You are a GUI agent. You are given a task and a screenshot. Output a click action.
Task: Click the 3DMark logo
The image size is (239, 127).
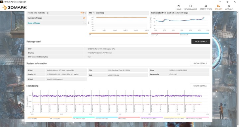(x=15, y=7)
